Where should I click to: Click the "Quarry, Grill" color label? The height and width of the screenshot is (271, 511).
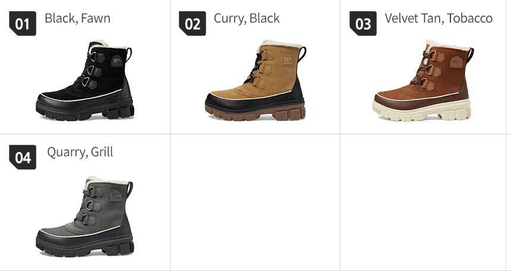click(x=80, y=152)
